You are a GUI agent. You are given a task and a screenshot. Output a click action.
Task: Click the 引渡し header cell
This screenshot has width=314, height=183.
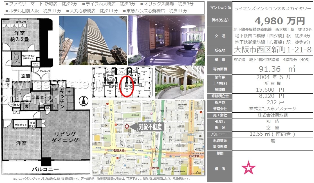[x=220, y=121]
